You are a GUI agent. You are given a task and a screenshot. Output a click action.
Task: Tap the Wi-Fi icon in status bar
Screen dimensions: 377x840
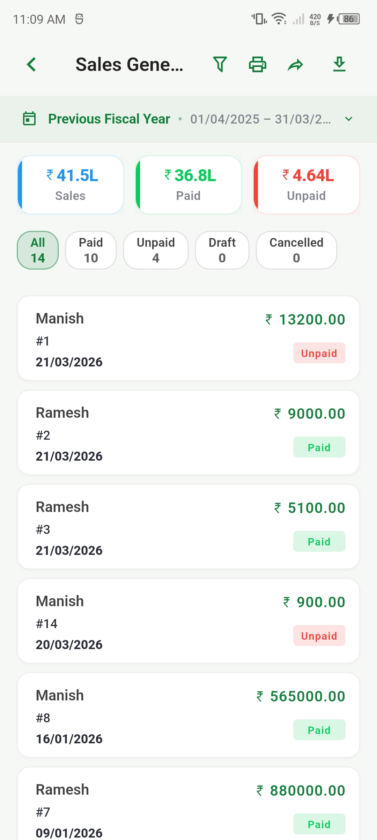(x=279, y=19)
